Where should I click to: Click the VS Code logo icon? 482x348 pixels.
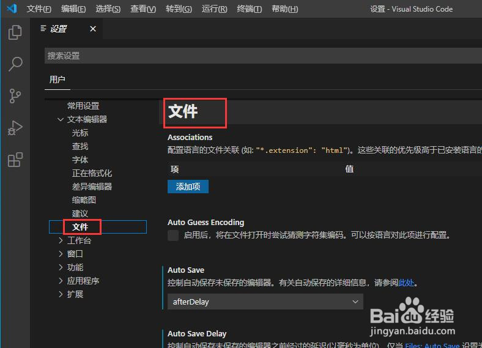pyautogui.click(x=12, y=9)
